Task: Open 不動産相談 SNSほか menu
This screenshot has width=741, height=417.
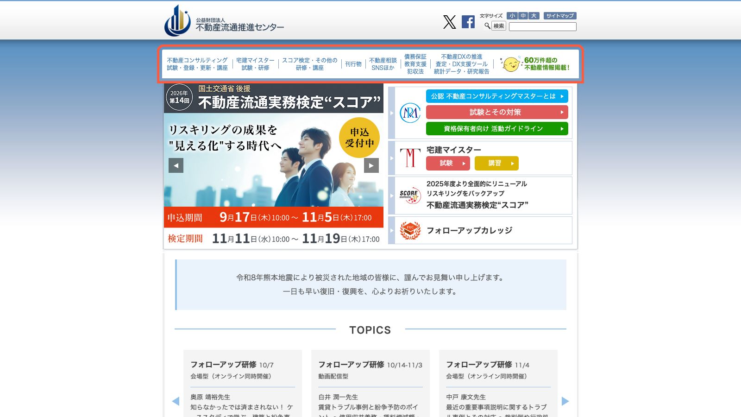Action: [383, 64]
